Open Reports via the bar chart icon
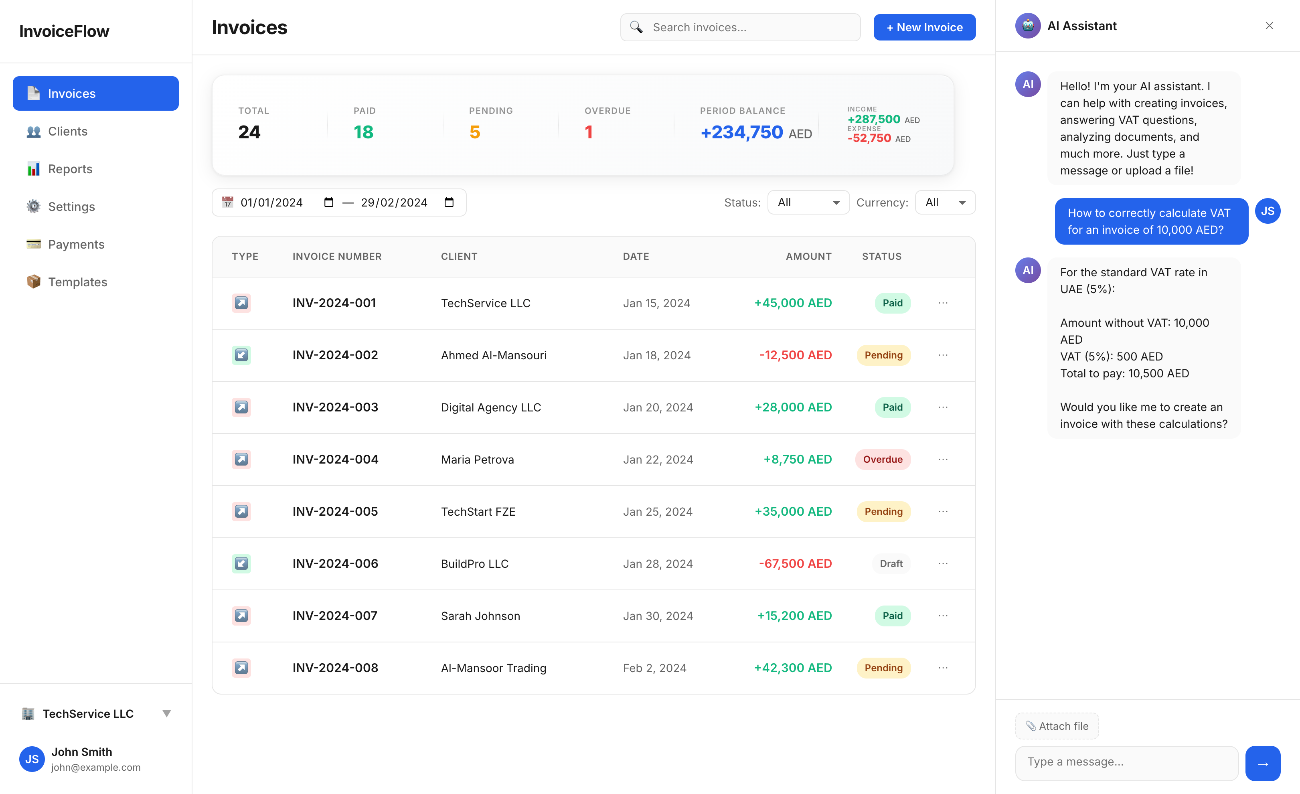The width and height of the screenshot is (1300, 794). (x=33, y=169)
